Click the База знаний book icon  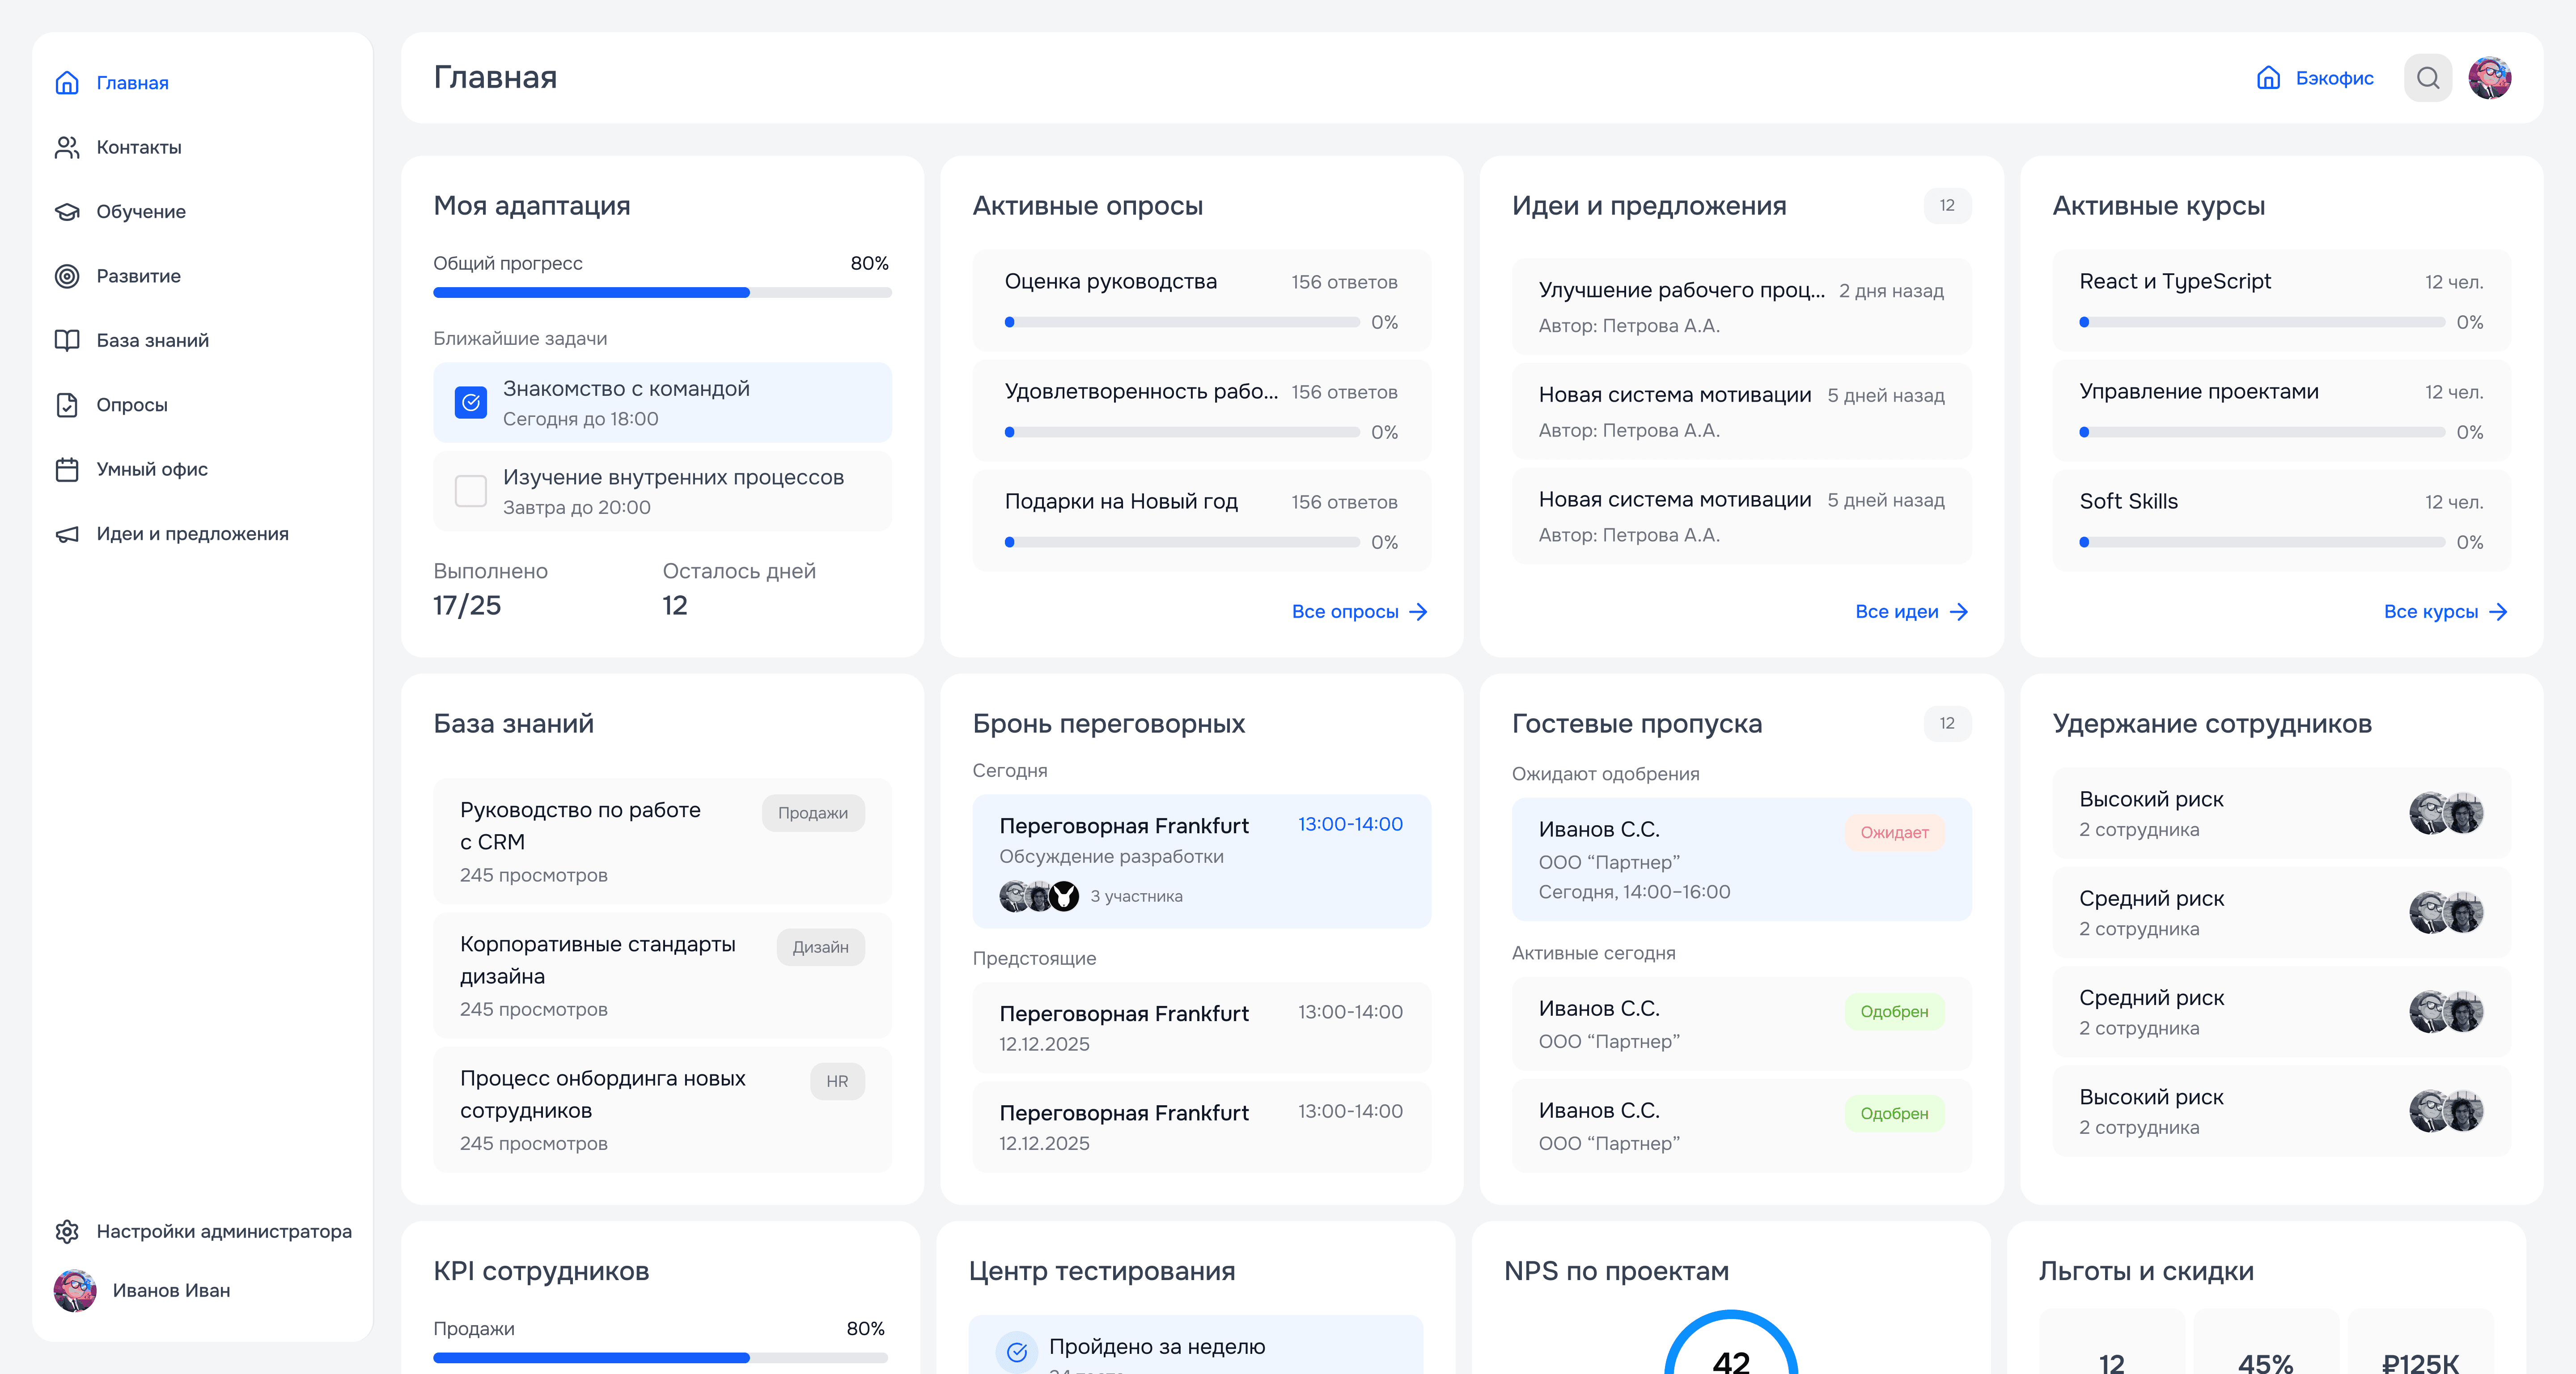tap(67, 340)
